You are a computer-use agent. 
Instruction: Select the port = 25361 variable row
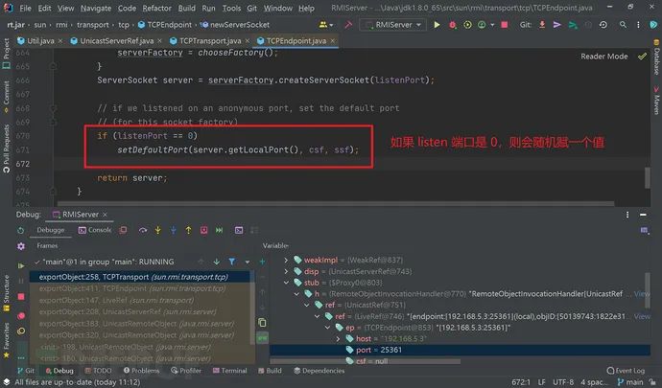[460, 350]
